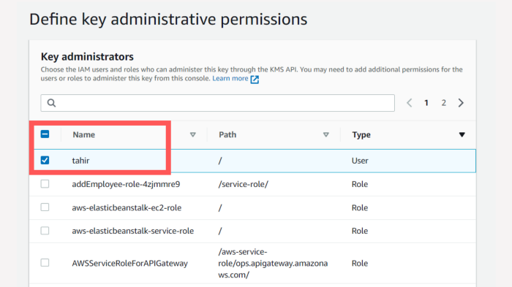Go to previous page arrow

coord(409,103)
